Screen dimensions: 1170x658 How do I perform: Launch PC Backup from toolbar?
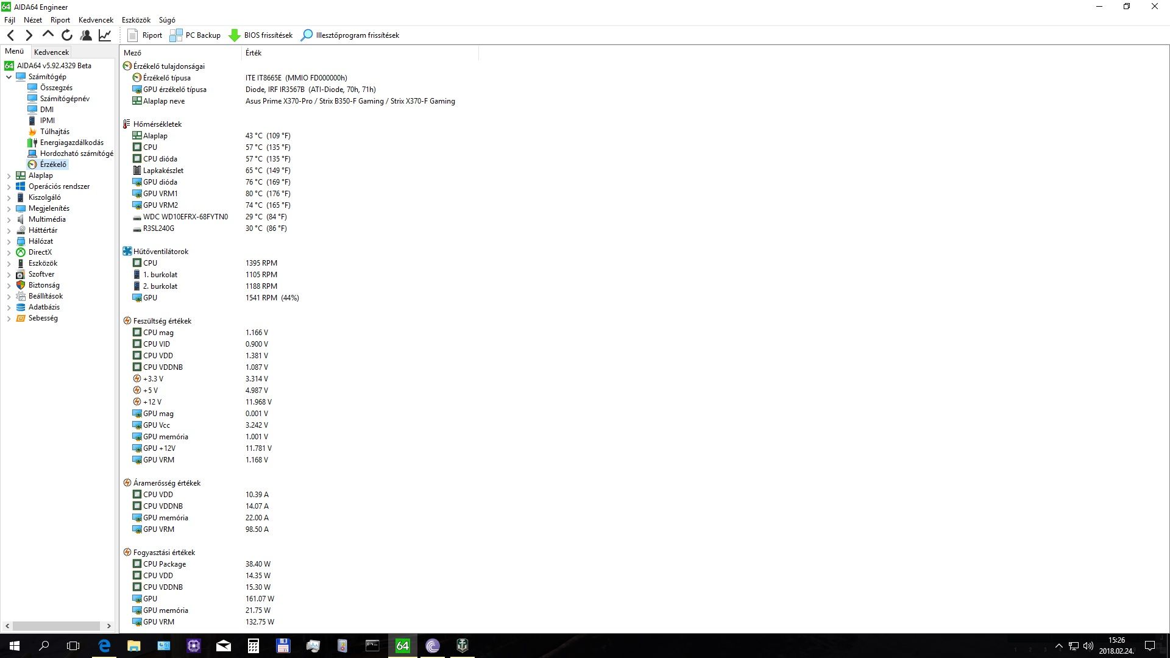195,35
